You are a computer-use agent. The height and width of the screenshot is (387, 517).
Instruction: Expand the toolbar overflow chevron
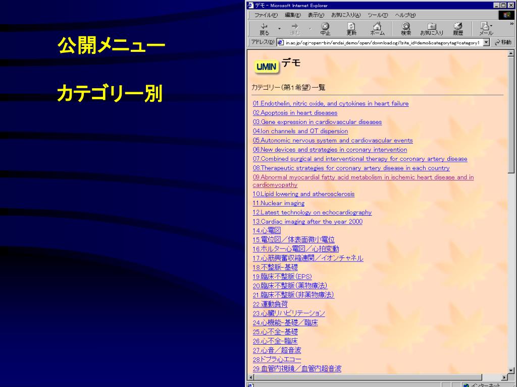[512, 24]
